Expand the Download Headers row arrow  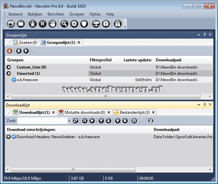8,137
